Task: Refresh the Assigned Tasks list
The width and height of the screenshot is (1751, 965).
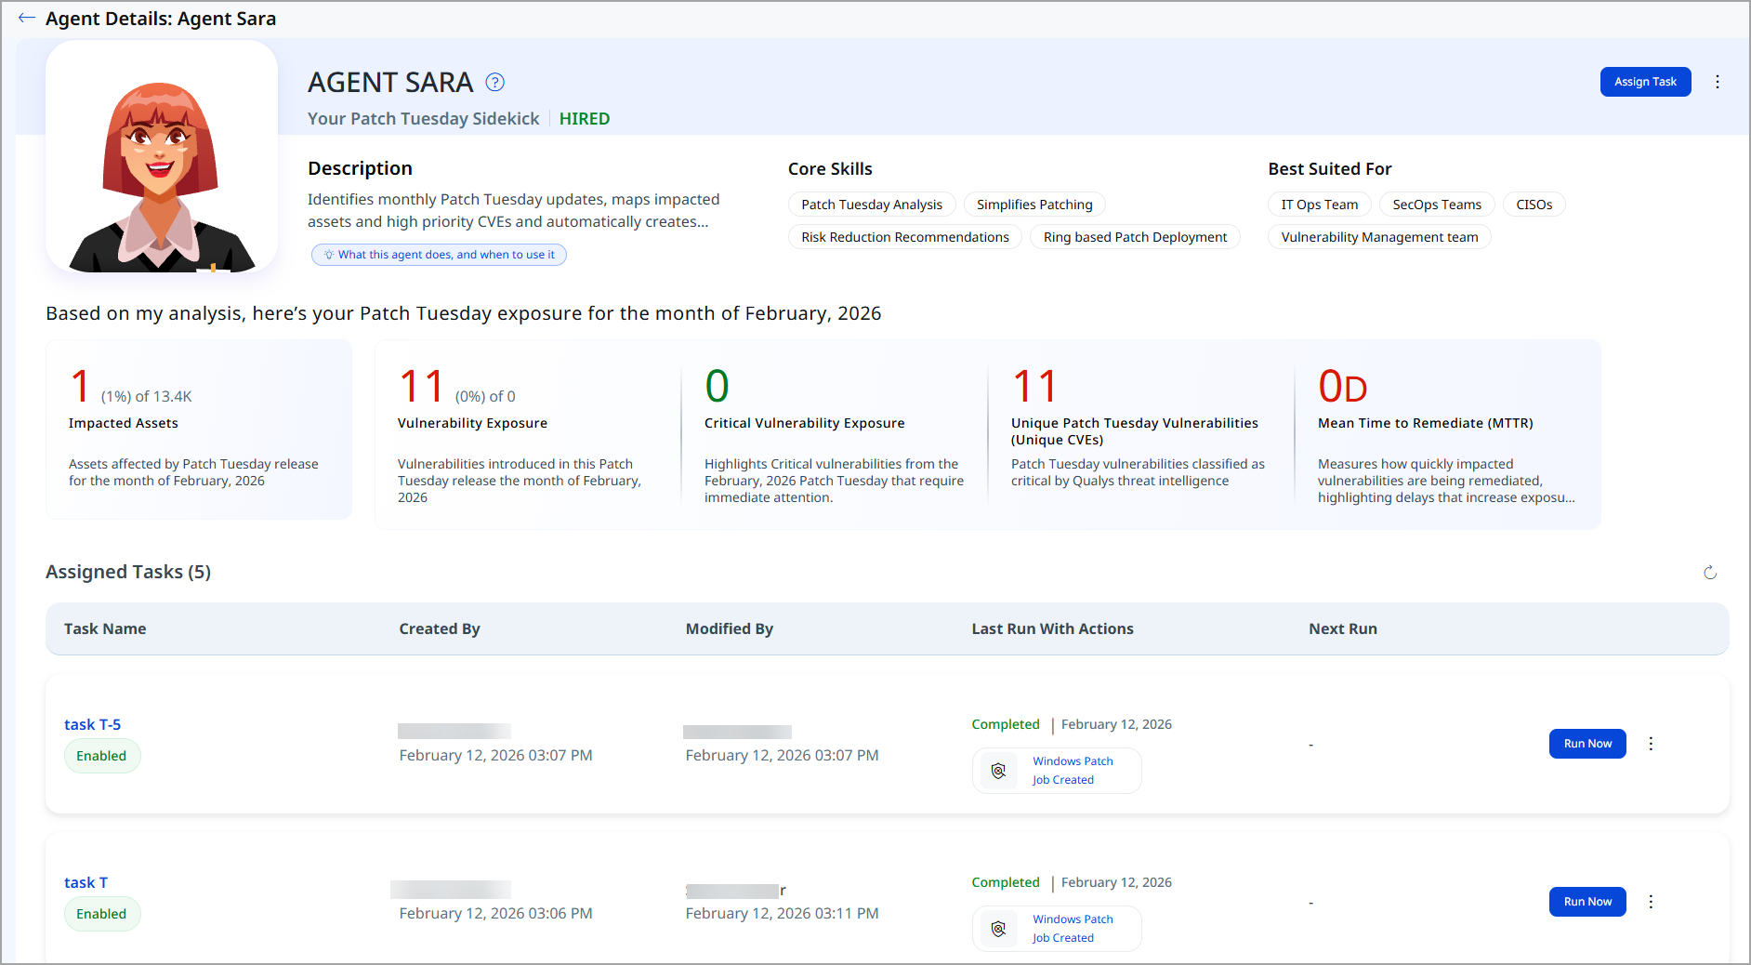Action: (x=1710, y=573)
